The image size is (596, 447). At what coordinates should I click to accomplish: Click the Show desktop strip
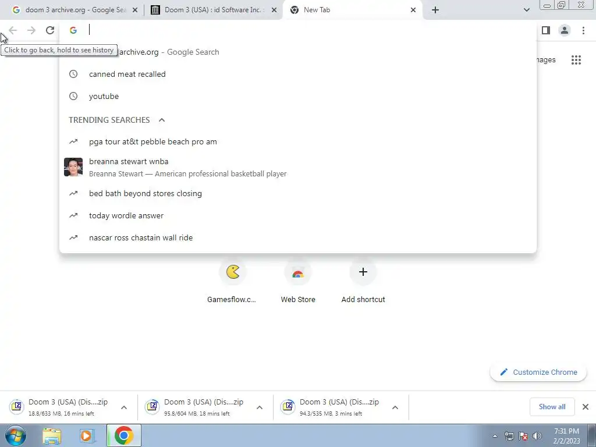[x=592, y=435]
